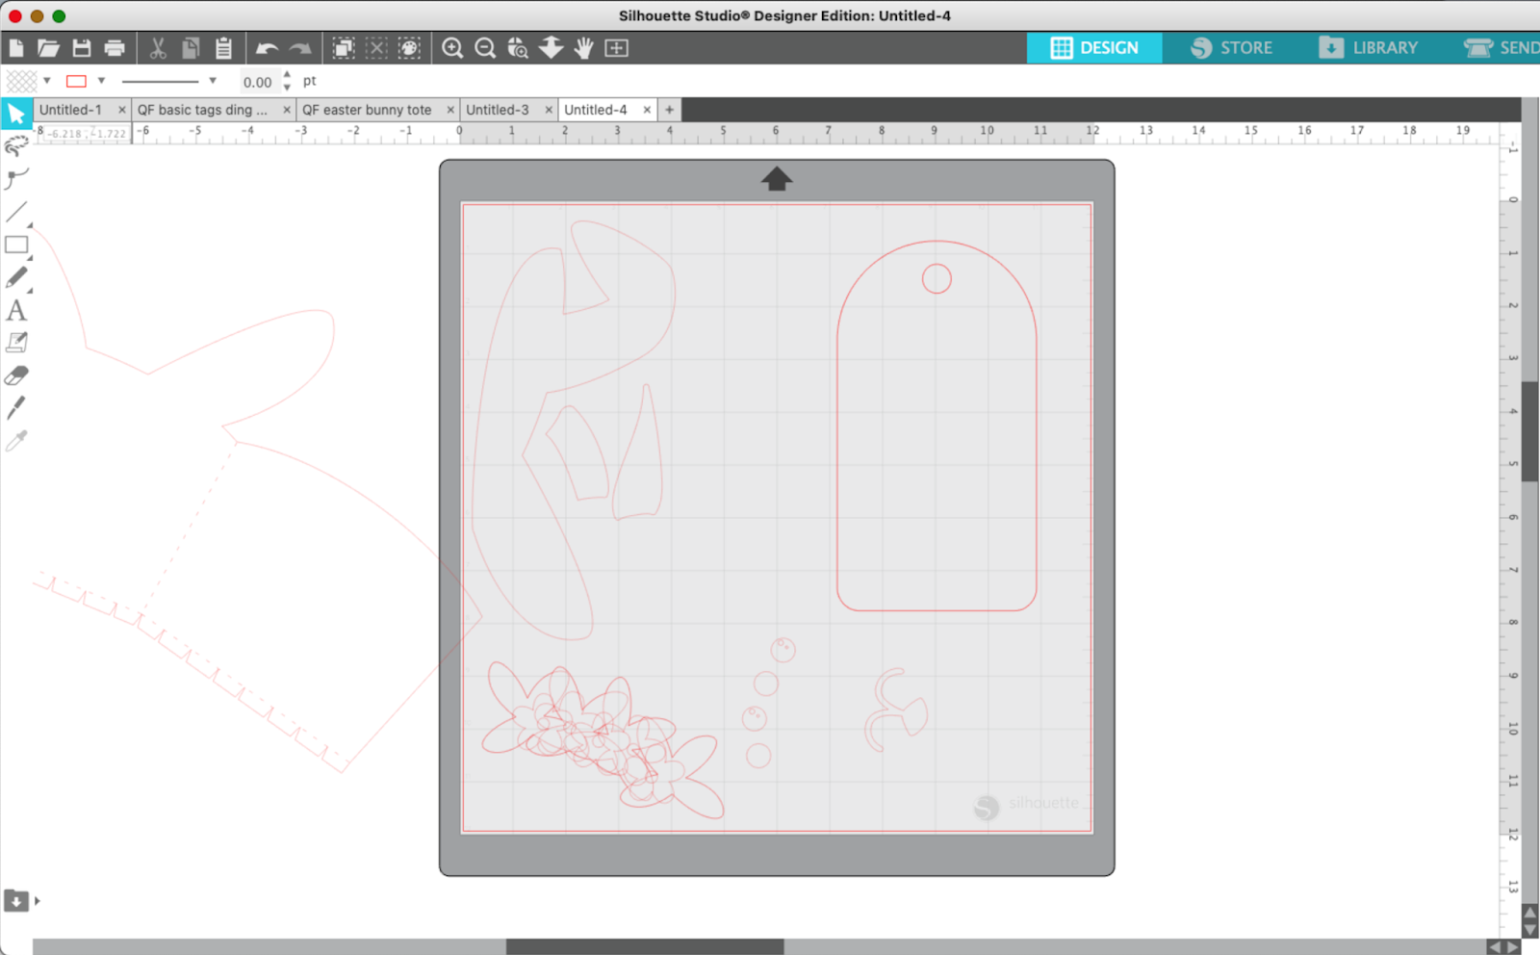Click the Drag Zoom arrow icon
Image resolution: width=1540 pixels, height=955 pixels.
pos(551,47)
